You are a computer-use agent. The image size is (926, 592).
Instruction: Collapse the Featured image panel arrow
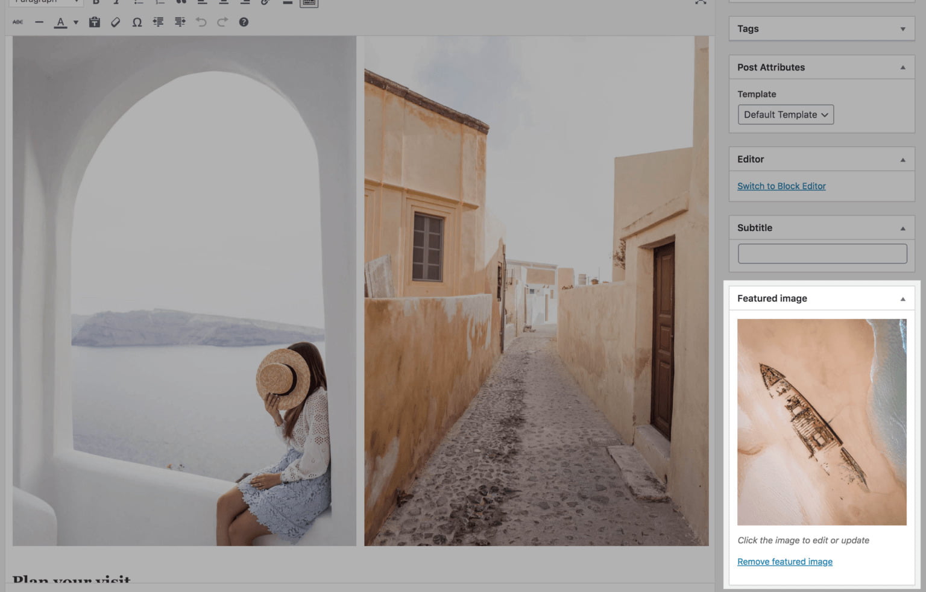[x=902, y=299]
